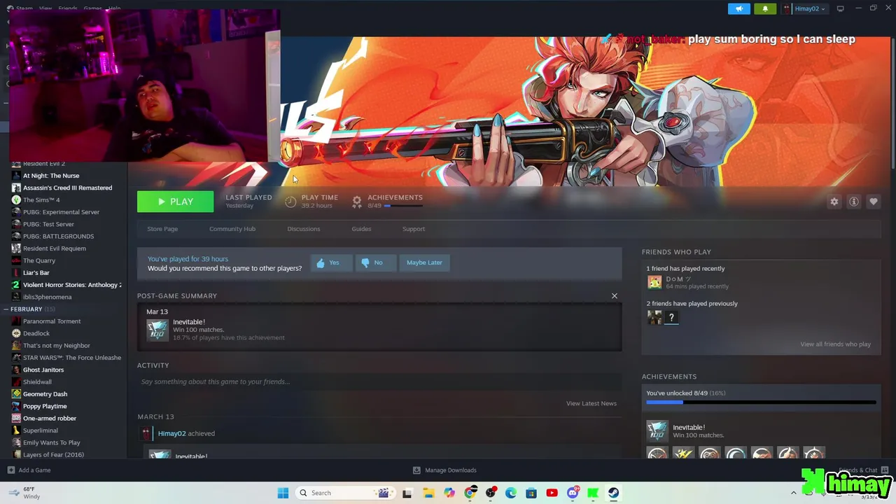Collapse the FEBRUARY library group
Screen dimensions: 896x504
[x=6, y=309]
